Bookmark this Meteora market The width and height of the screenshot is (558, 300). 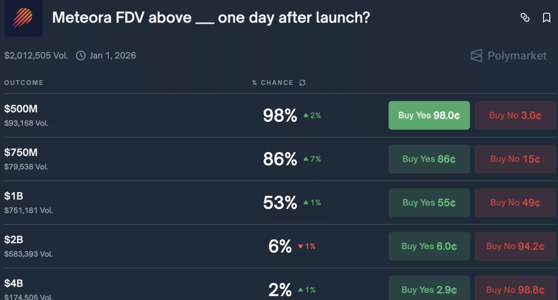tap(546, 18)
